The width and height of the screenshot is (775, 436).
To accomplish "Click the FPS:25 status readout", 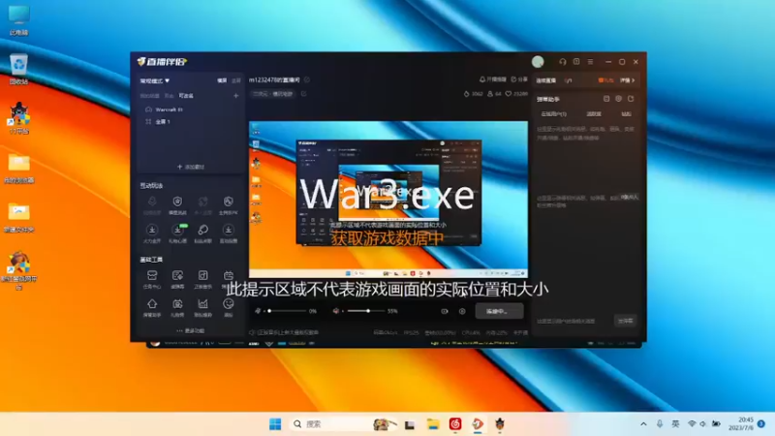I will click(x=411, y=332).
